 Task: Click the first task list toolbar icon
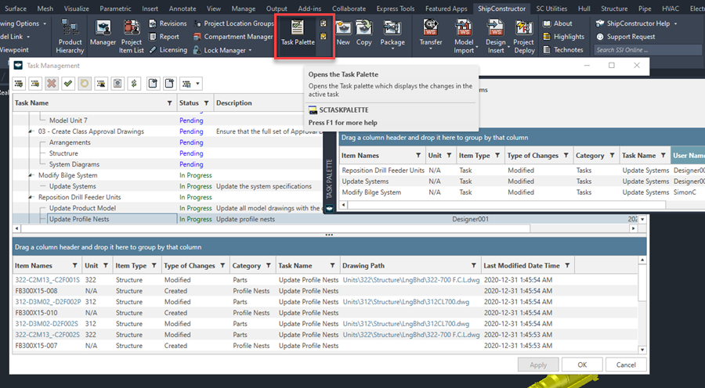19,84
